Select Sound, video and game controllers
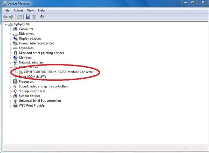Screen dimensions: 209x153 (x=43, y=86)
